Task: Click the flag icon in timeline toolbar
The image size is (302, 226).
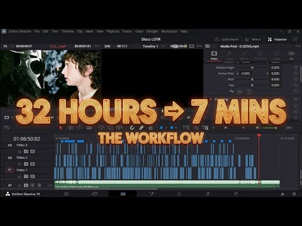Action: [x=161, y=127]
